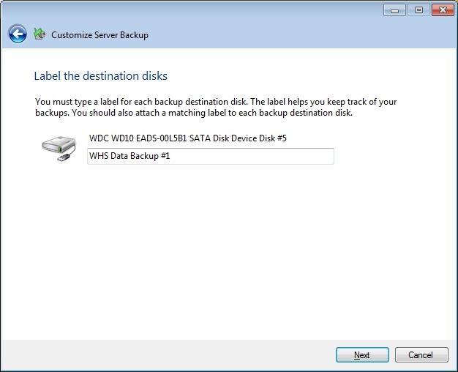Image resolution: width=458 pixels, height=372 pixels.
Task: Click the "Label the destination disks" heading
Action: tap(101, 76)
